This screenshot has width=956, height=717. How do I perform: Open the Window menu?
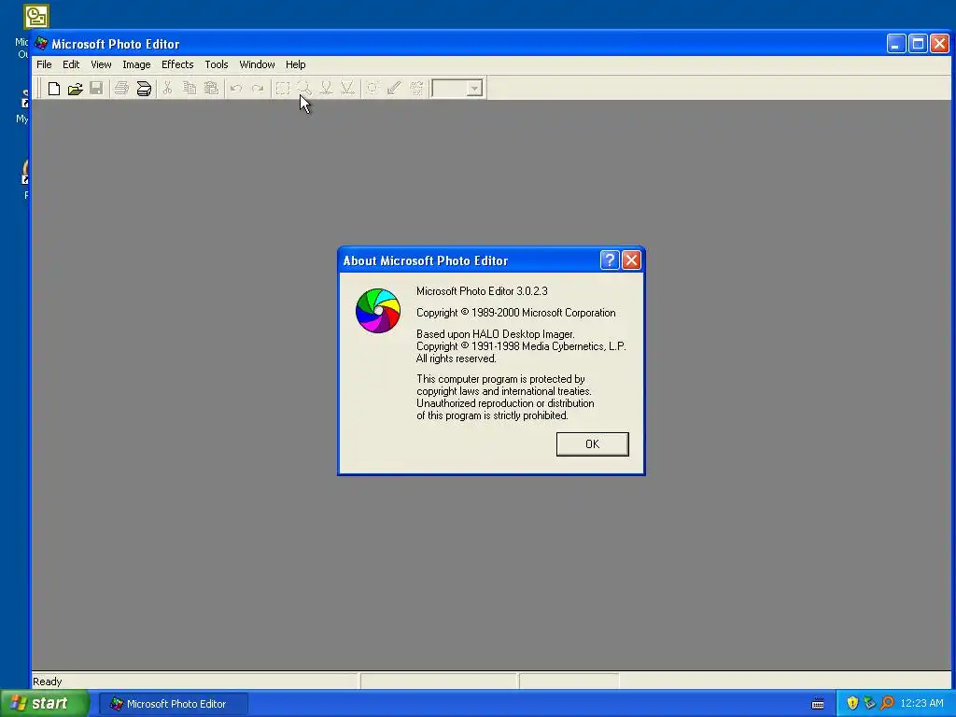(x=257, y=64)
